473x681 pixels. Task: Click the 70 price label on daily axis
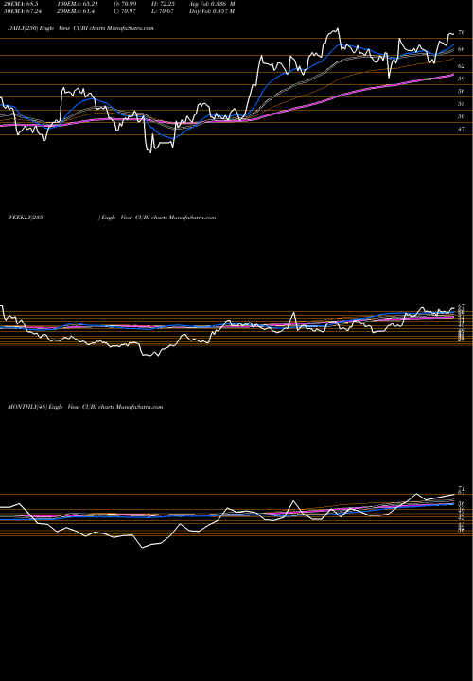462,32
